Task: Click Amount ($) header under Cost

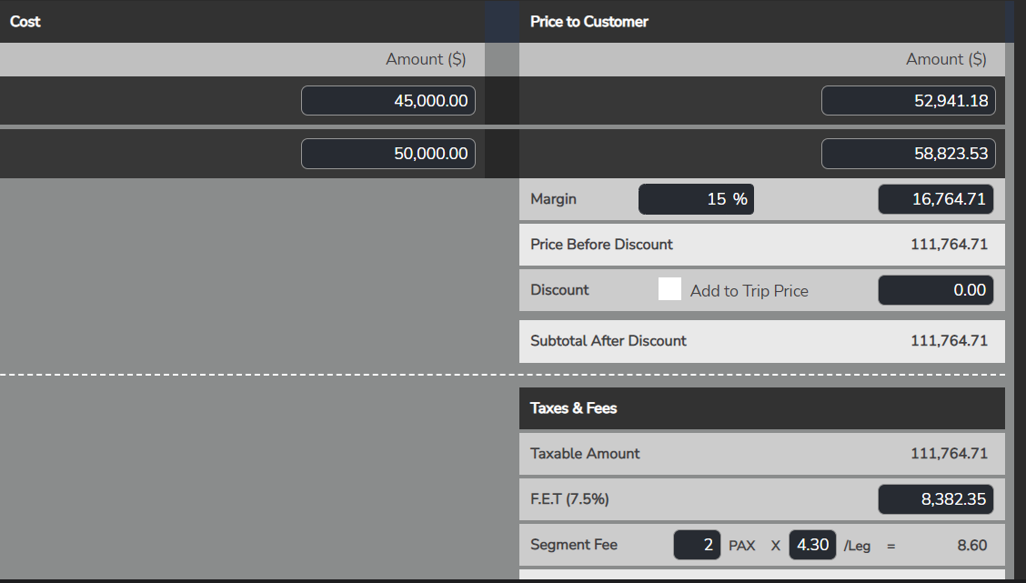Action: [x=426, y=59]
